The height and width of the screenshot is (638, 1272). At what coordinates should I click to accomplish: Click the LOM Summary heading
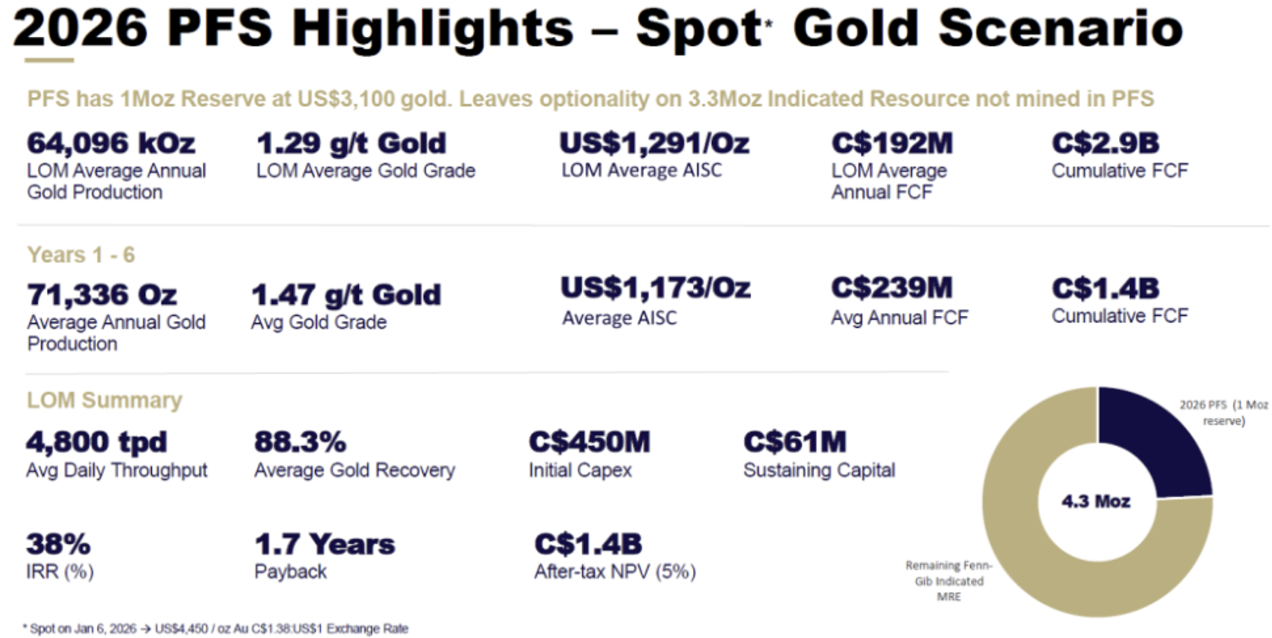(104, 400)
